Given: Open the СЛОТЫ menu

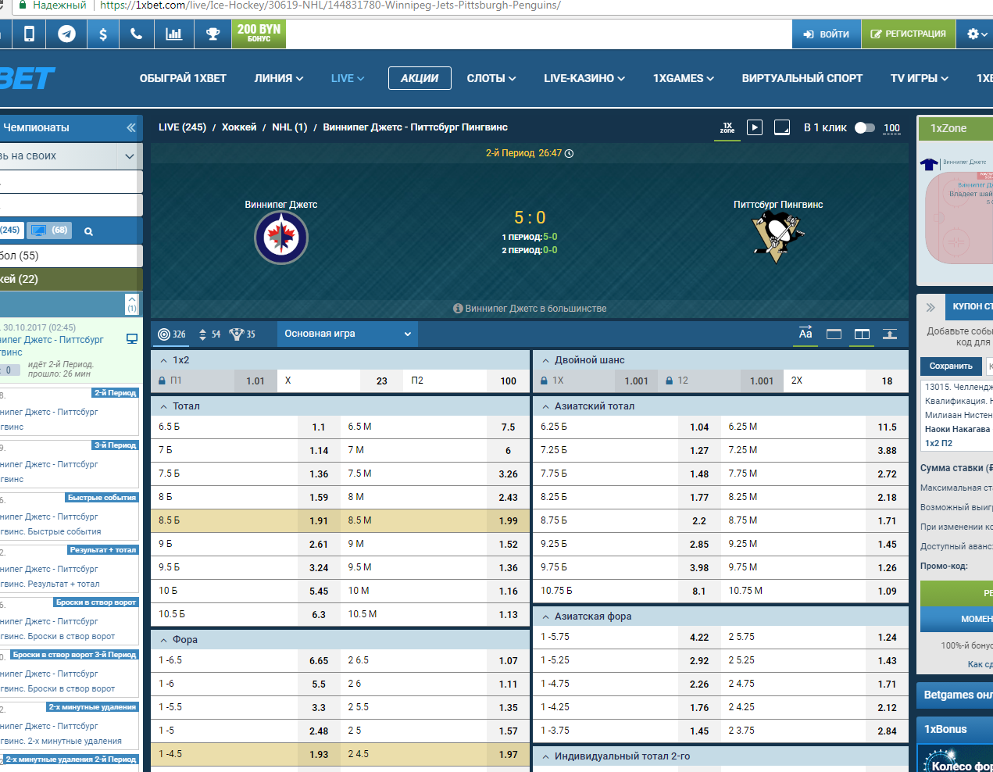Looking at the screenshot, I should click(491, 78).
